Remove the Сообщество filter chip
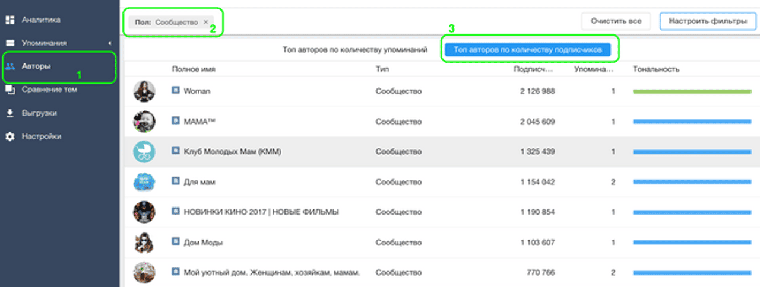This screenshot has height=287, width=760. pos(206,22)
